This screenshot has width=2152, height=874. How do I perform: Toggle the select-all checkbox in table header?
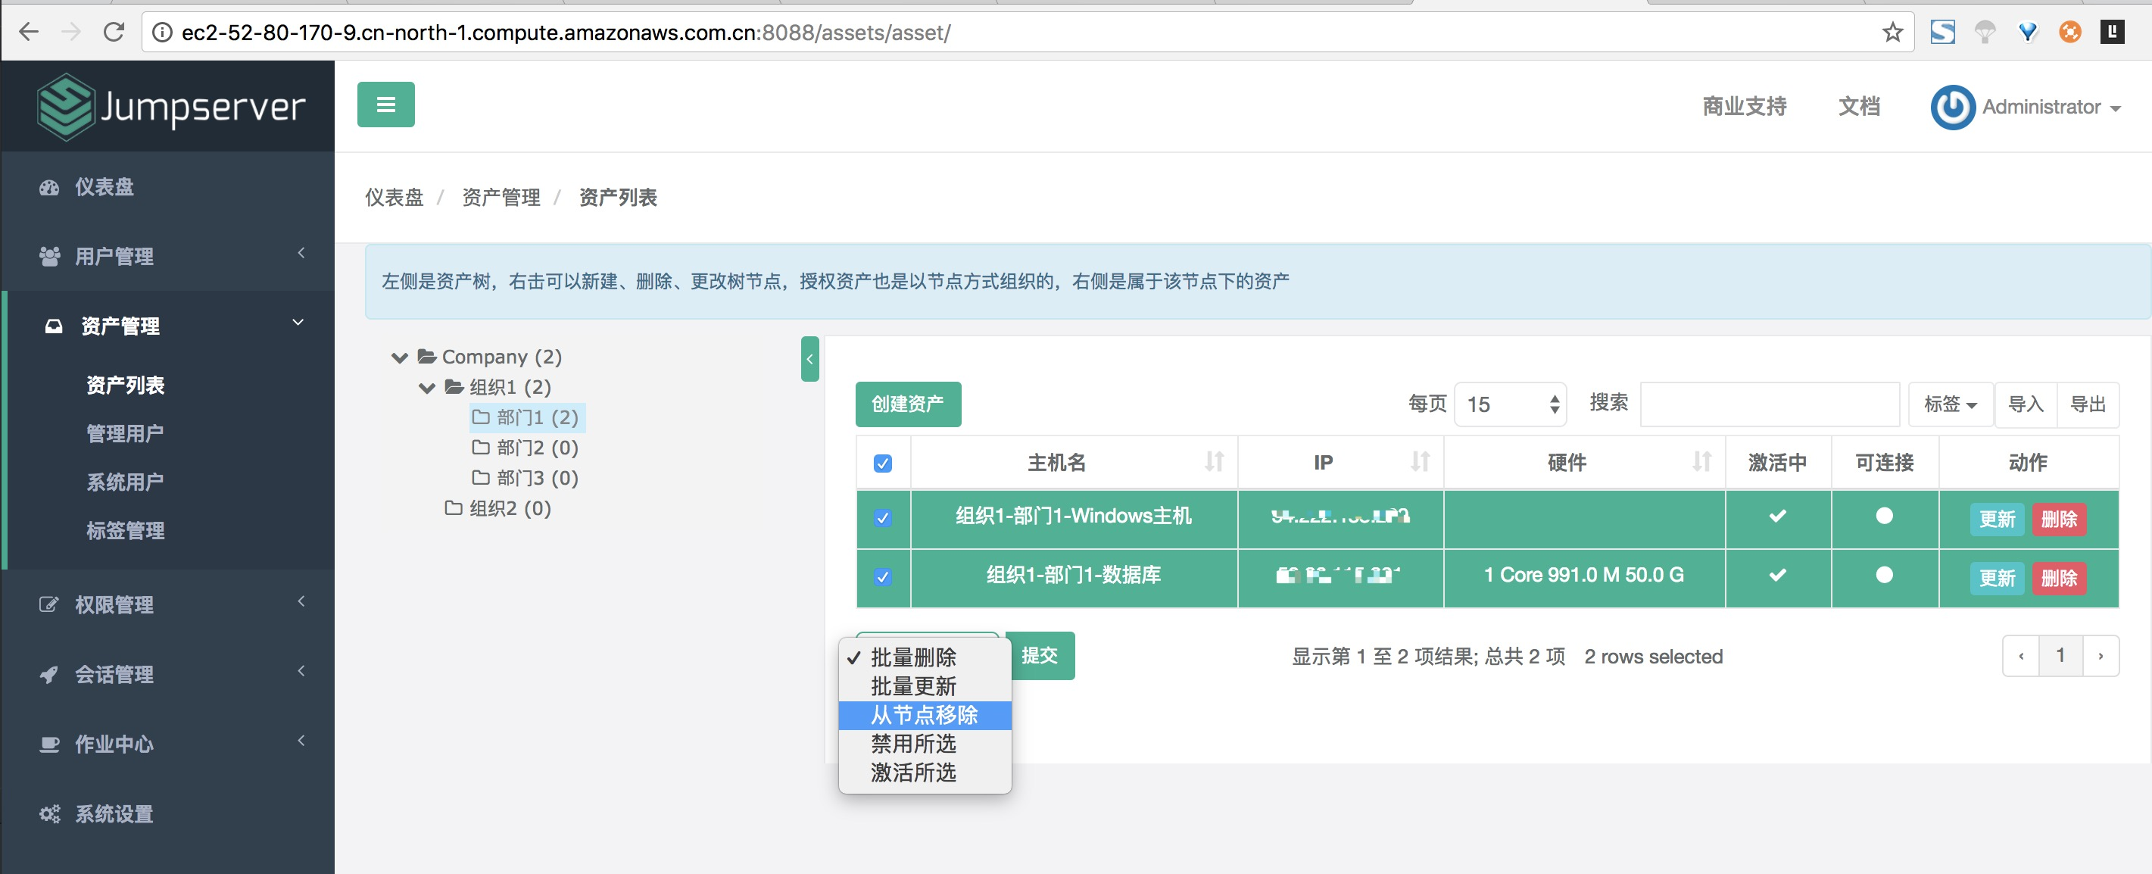(882, 463)
